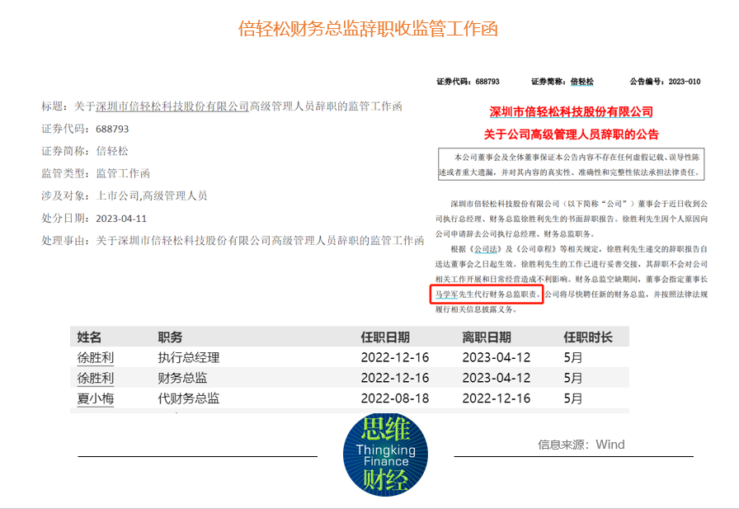739x509 pixels.
Task: Click the 涉及对象 value 上市公司,高级管理人员
Action: pos(152,196)
